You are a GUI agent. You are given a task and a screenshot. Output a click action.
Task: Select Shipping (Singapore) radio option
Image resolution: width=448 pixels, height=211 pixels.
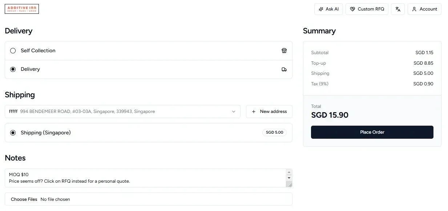(13, 133)
